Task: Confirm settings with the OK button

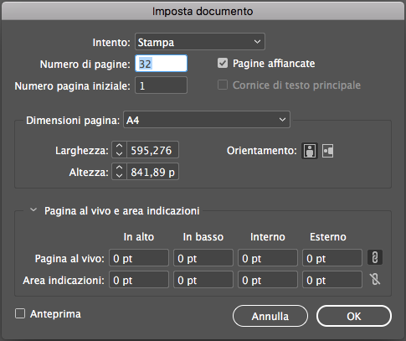Action: coord(354,316)
